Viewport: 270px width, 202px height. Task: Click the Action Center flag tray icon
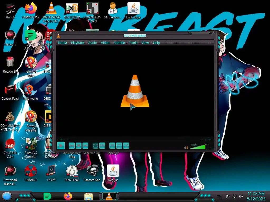point(228,196)
